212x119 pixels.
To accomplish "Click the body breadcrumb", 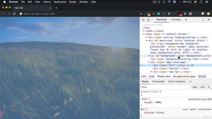I will [x=152, y=76].
